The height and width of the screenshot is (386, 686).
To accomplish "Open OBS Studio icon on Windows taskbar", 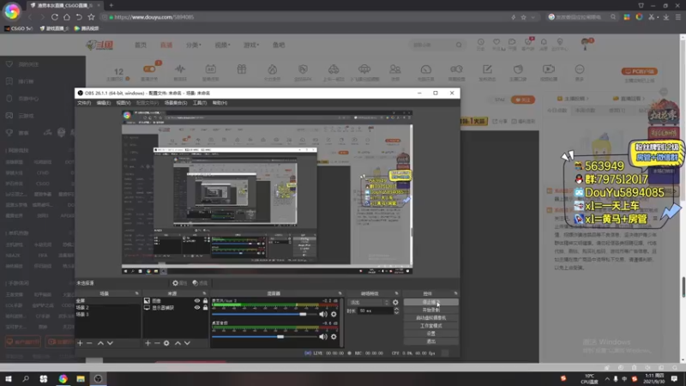I will pos(98,378).
